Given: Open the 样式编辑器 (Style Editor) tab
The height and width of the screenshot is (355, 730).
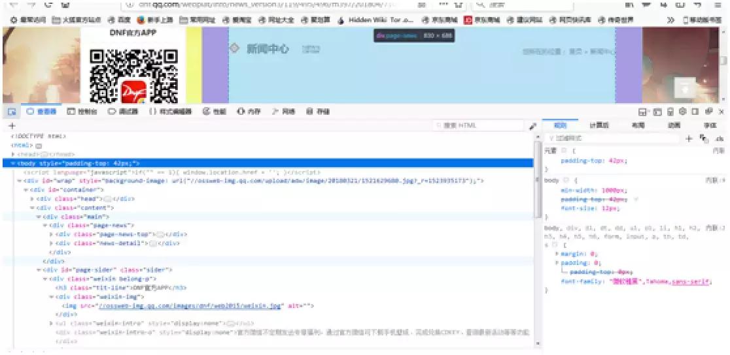Looking at the screenshot, I should tap(170, 112).
